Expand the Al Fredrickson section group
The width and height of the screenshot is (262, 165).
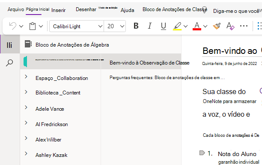(x=26, y=123)
